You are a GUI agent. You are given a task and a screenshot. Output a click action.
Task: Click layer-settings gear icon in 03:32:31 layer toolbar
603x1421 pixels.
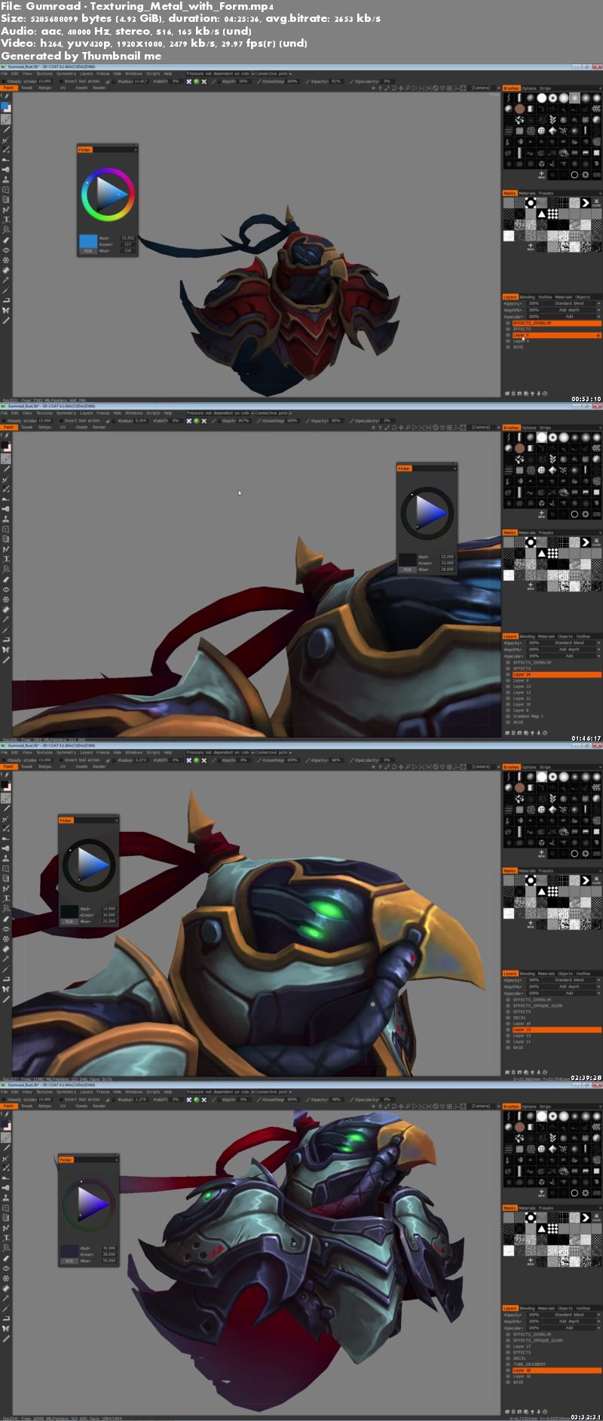[545, 1411]
